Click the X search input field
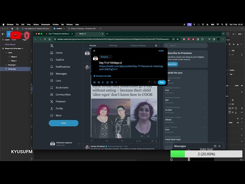The image size is (245, 184). 186,46
